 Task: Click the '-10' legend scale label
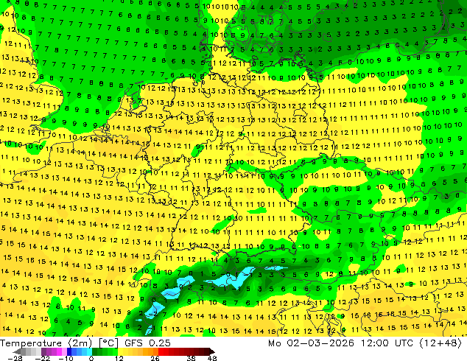point(66,358)
